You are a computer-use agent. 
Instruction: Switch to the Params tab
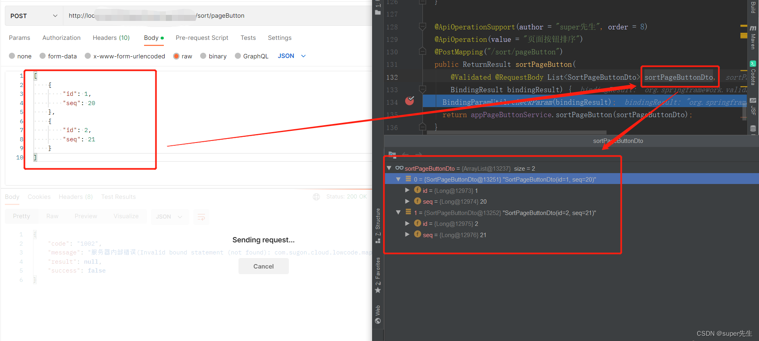(19, 38)
